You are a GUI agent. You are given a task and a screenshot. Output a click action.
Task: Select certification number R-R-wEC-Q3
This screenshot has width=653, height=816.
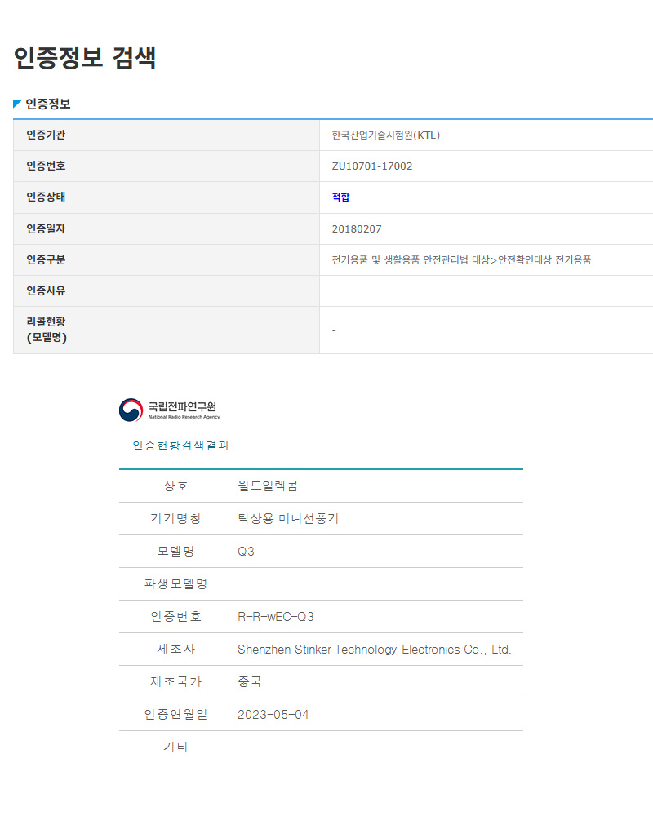click(275, 617)
